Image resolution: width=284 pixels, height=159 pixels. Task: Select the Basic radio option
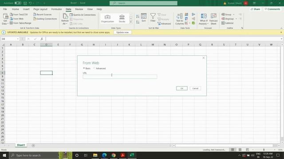pyautogui.click(x=84, y=68)
